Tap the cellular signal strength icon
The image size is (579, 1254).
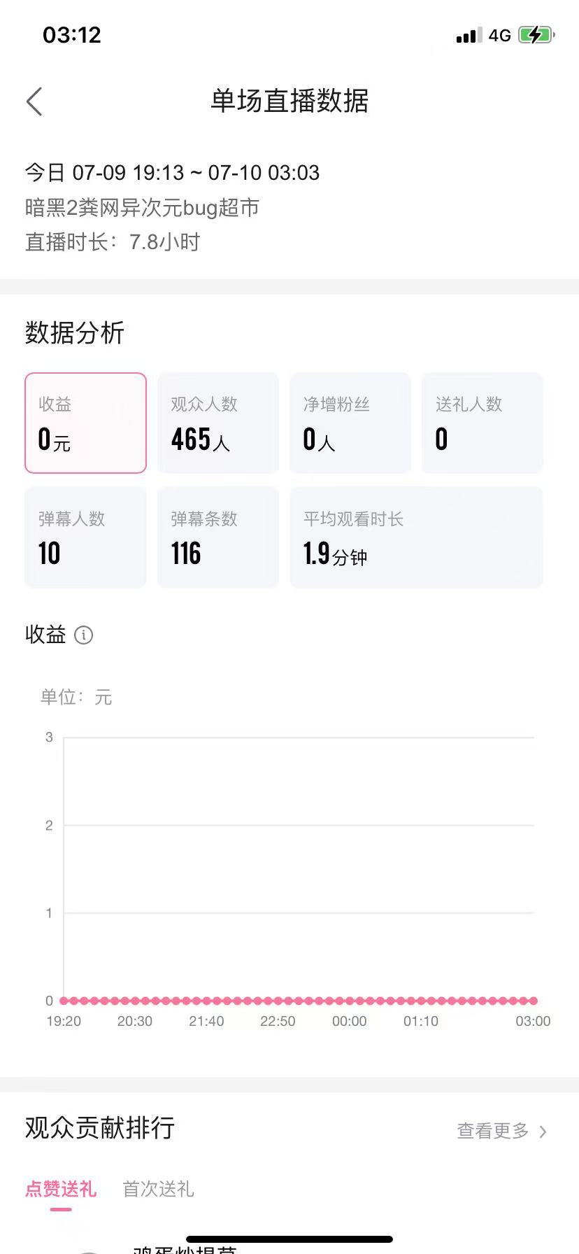[469, 35]
